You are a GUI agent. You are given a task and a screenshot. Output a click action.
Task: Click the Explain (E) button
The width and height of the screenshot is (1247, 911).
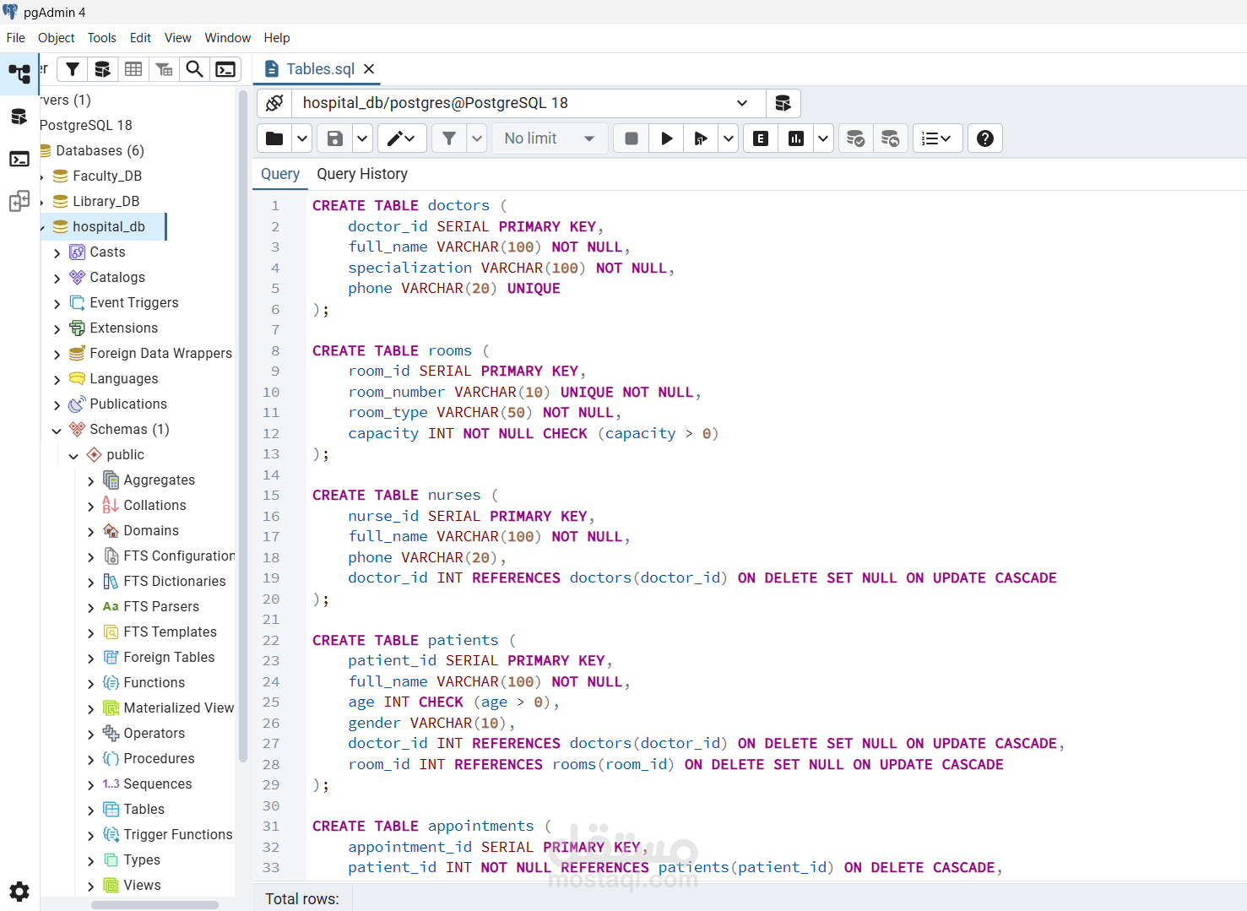[x=761, y=138]
